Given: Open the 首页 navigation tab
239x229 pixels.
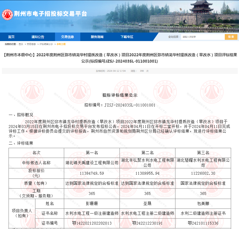Looking at the screenshot, I should click(x=11, y=37).
